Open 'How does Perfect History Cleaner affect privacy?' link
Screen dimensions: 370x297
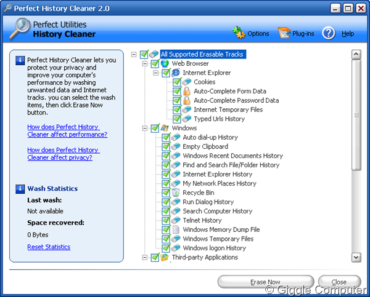click(64, 154)
